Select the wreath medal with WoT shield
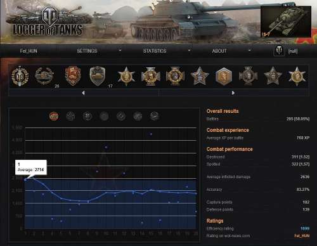This screenshot has height=246, width=317. (20, 76)
